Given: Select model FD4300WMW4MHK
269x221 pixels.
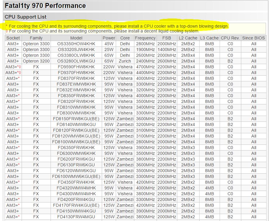Looking at the screenshot, I should tap(76, 194).
